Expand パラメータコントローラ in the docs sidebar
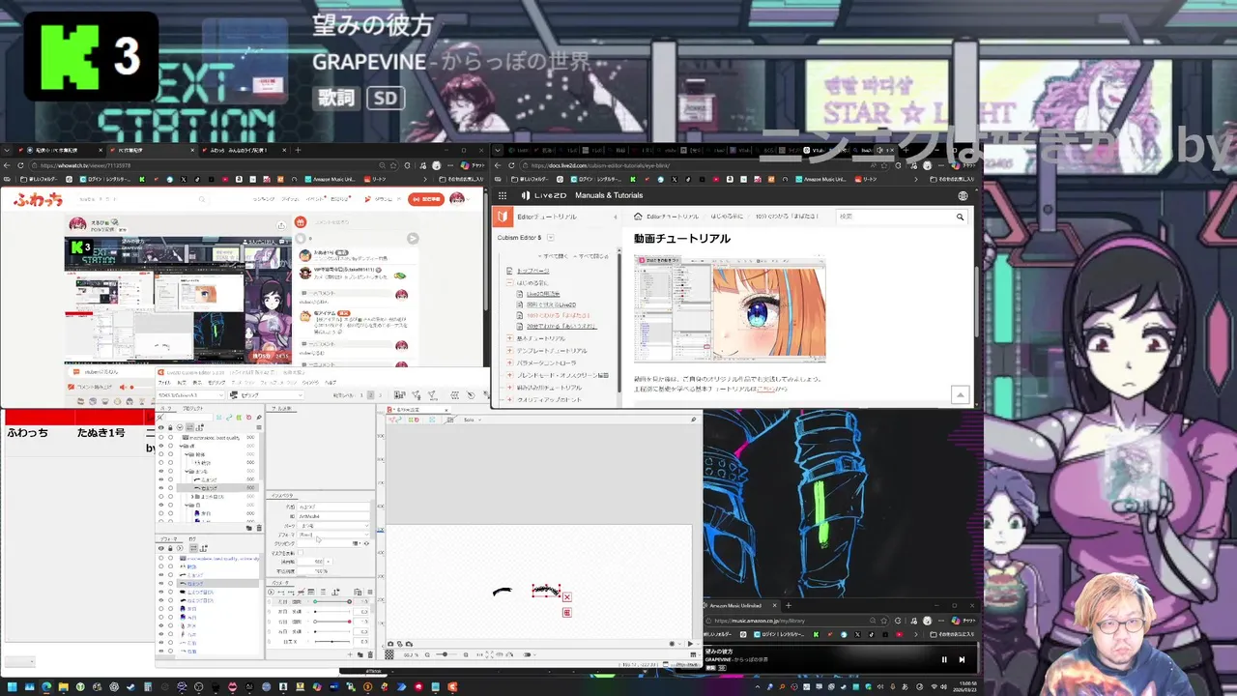1237x696 pixels. tap(509, 363)
